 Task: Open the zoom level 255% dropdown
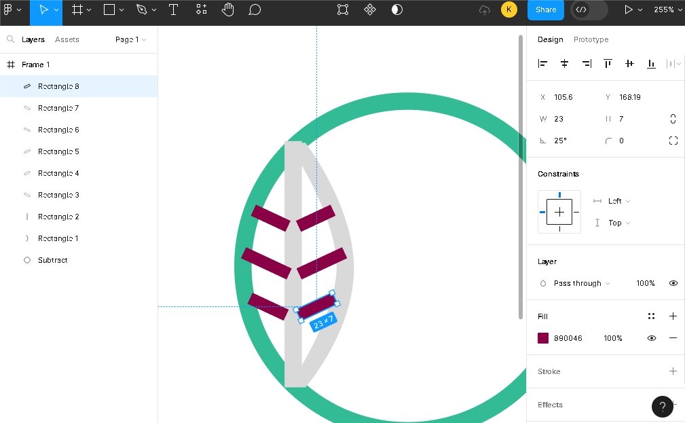coord(667,10)
